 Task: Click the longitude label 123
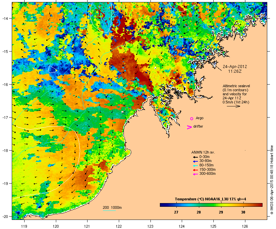pos(150,226)
